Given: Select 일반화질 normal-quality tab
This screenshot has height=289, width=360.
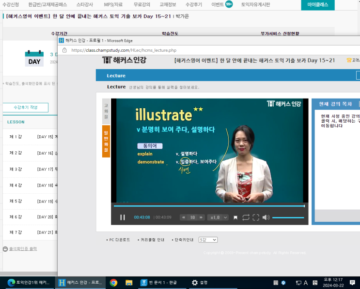Looking at the screenshot, I should tap(106, 141).
